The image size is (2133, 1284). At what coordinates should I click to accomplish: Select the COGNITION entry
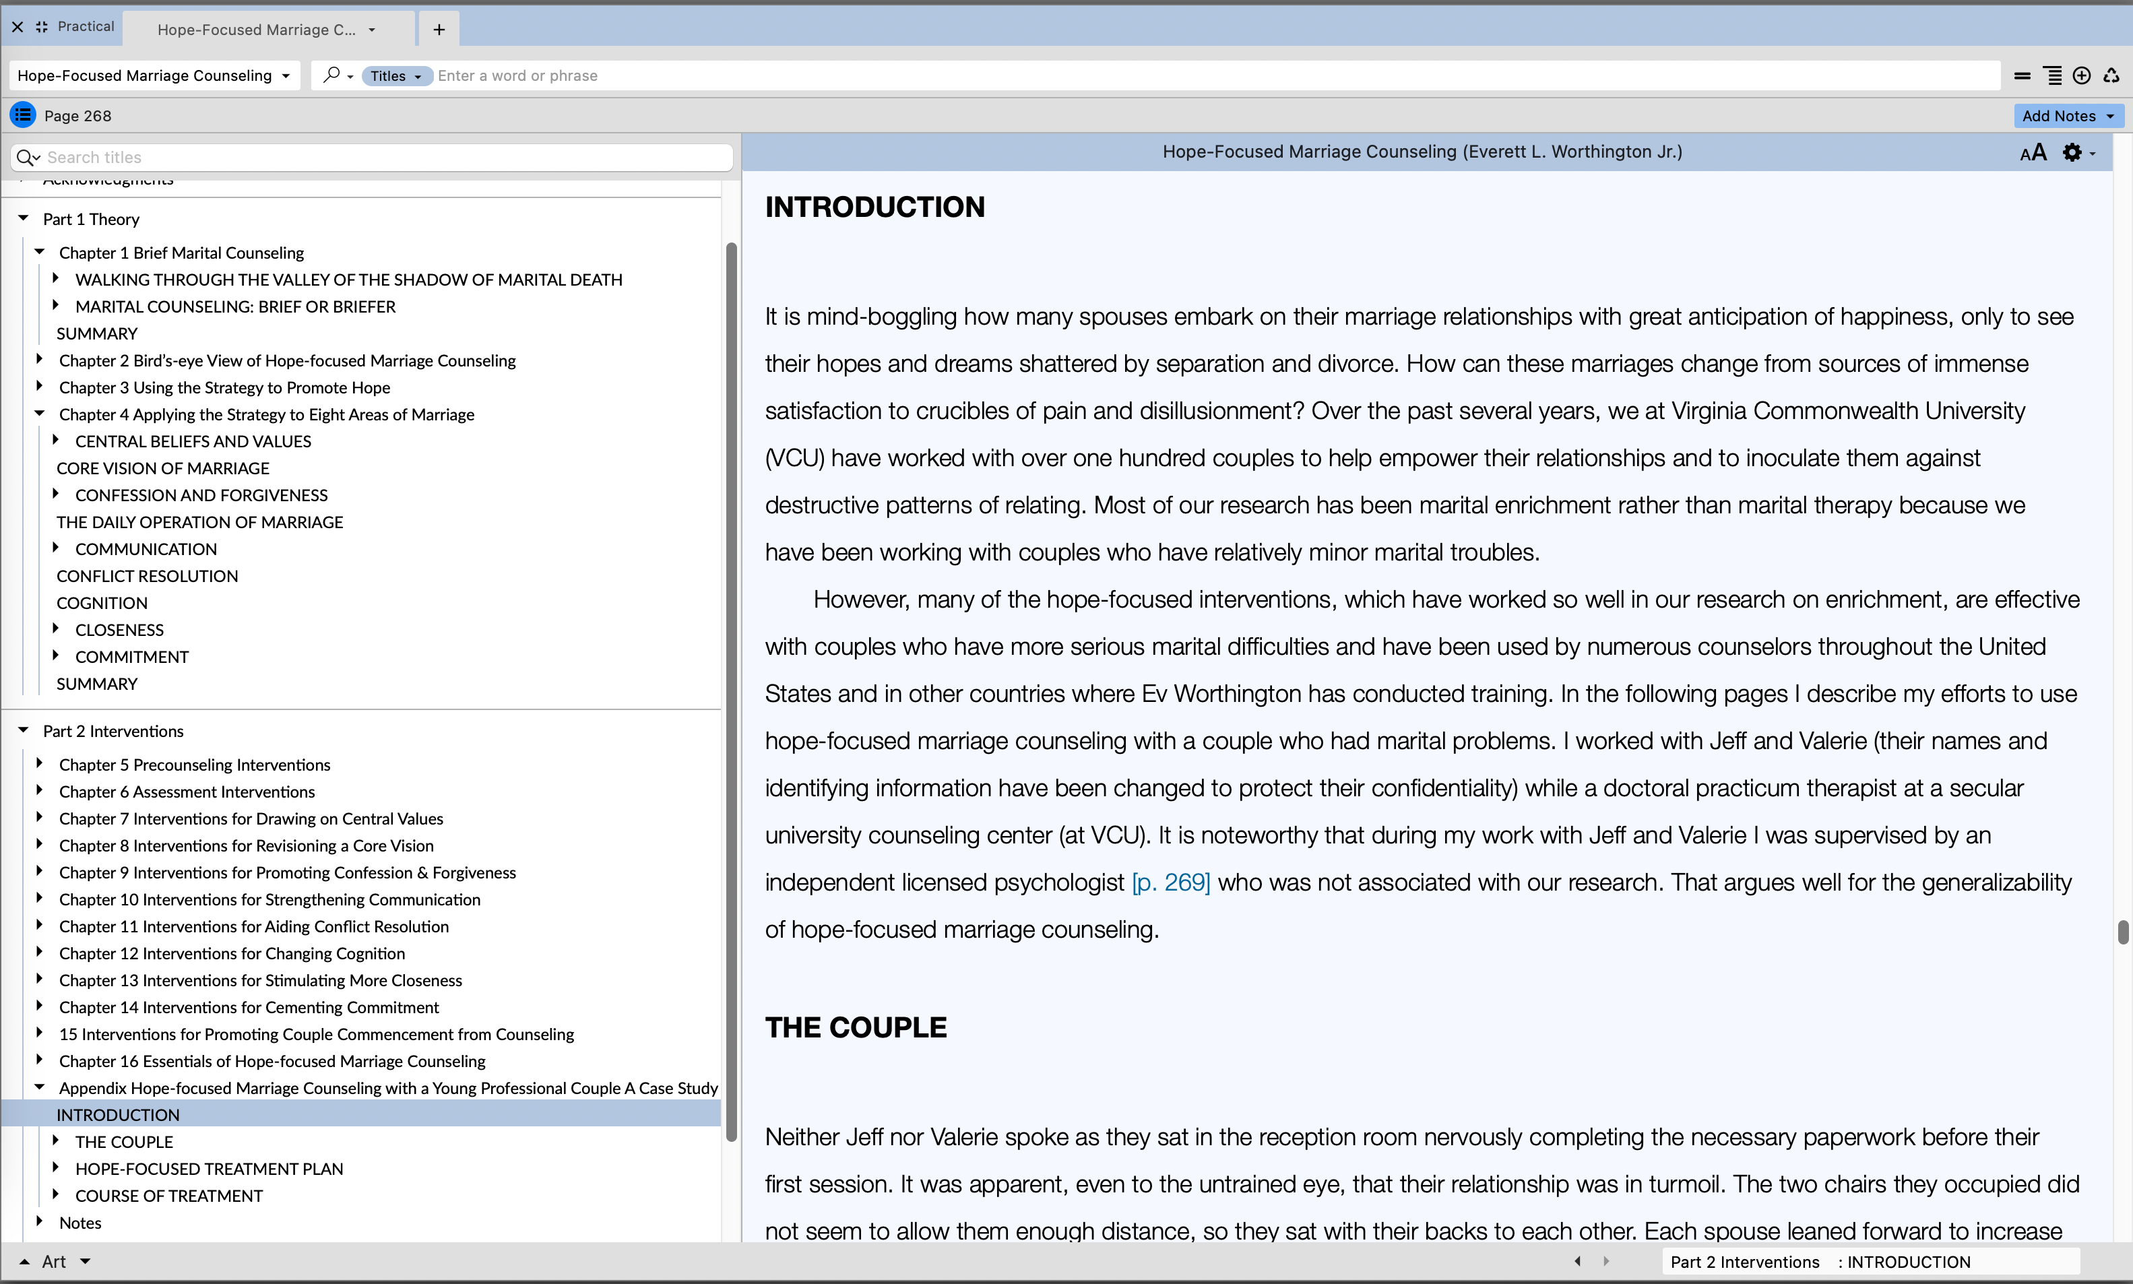102,603
